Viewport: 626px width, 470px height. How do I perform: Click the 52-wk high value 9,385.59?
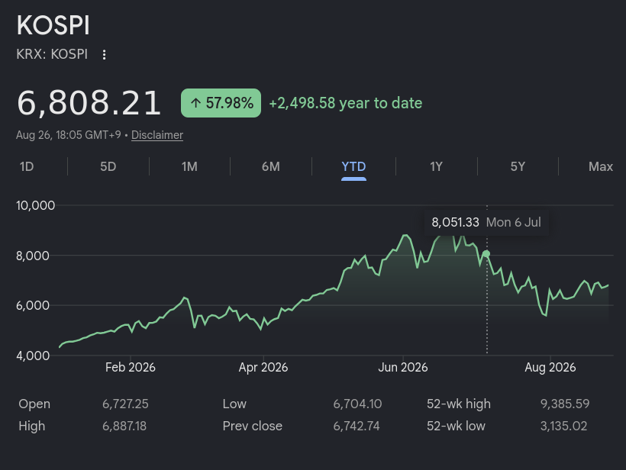coord(565,404)
